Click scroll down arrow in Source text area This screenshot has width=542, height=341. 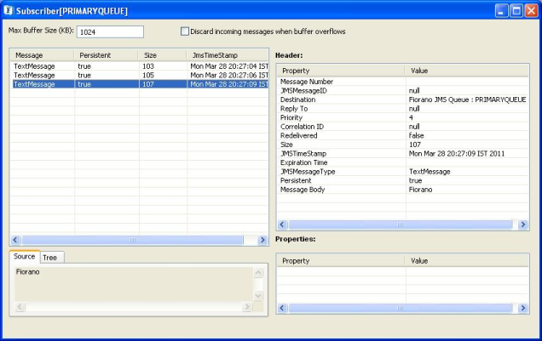coord(259,295)
